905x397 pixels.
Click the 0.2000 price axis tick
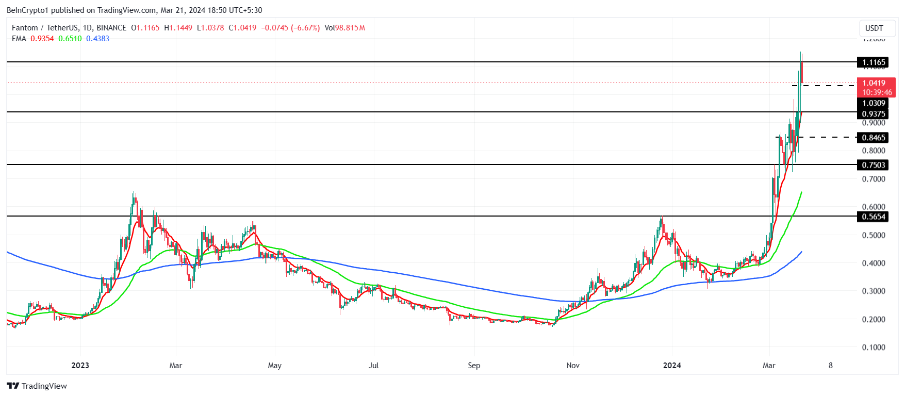(x=874, y=320)
